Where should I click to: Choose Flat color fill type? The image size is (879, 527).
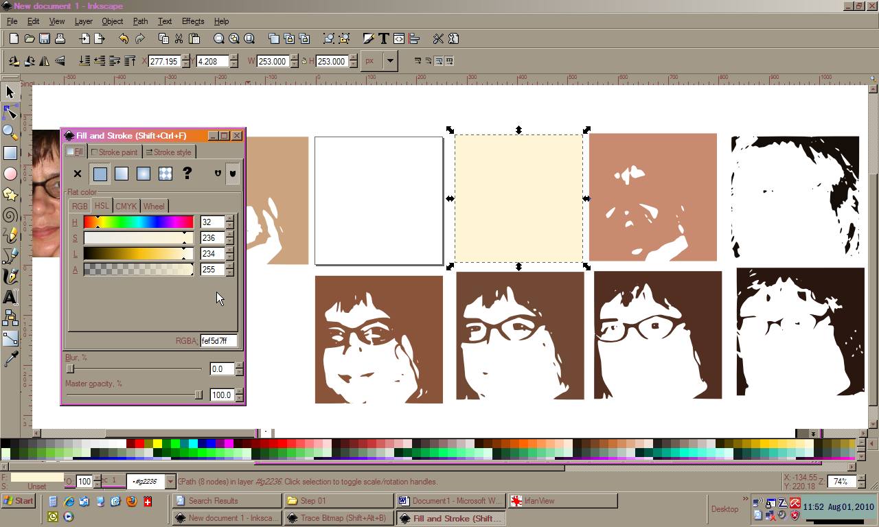100,174
